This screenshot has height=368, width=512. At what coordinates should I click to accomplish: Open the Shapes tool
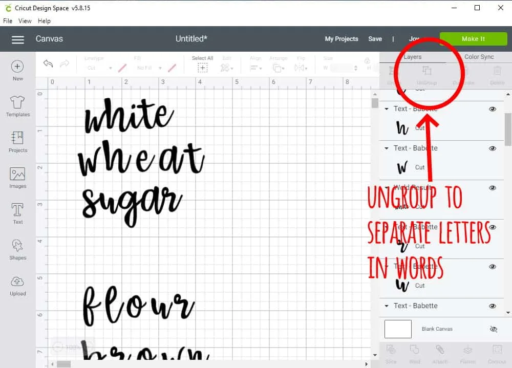17,249
